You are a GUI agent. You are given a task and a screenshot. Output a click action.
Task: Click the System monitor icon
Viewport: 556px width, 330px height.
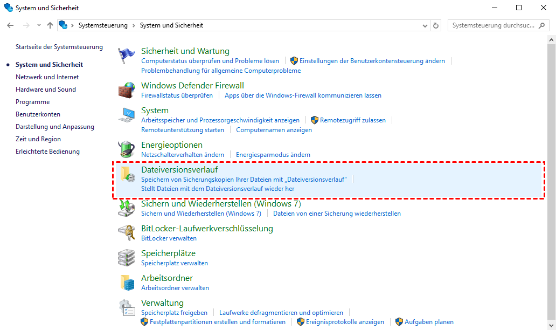pos(127,115)
